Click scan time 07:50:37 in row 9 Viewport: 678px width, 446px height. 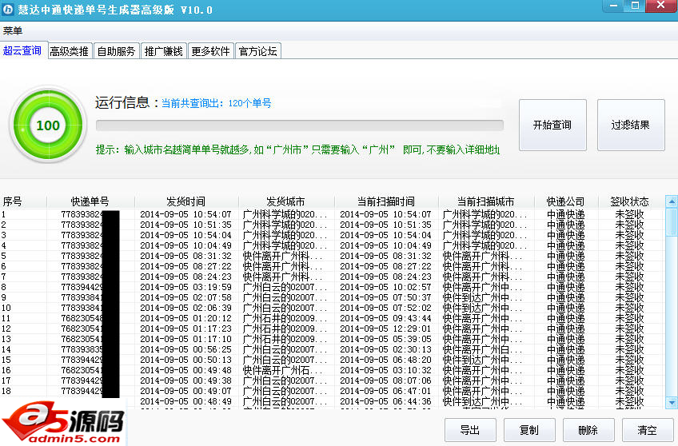point(385,297)
